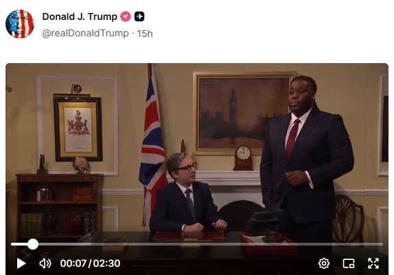Mute the video using the speaker icon
394x275 pixels.
(45, 263)
